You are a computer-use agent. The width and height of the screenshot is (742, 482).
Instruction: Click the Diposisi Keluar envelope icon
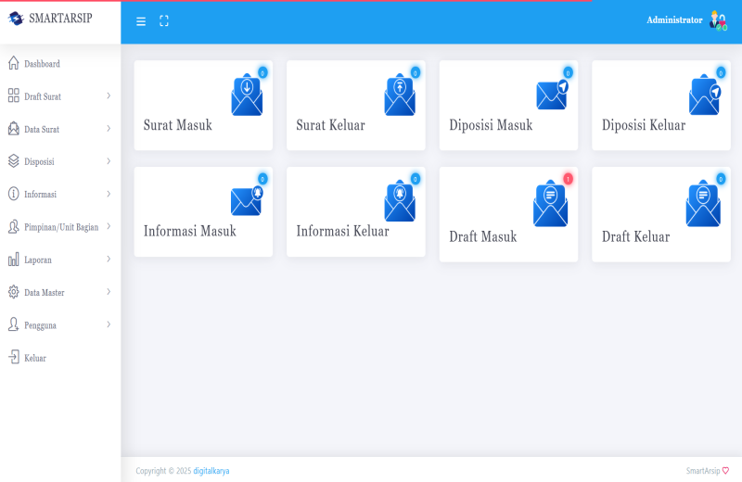[704, 95]
